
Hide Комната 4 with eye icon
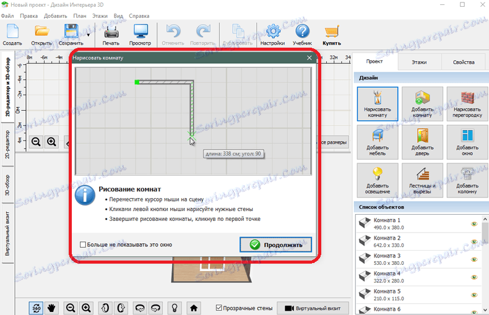click(474, 277)
